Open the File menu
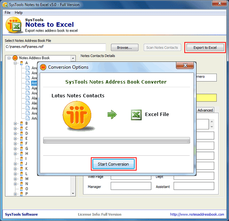The height and width of the screenshot is (221, 229). [x=8, y=13]
